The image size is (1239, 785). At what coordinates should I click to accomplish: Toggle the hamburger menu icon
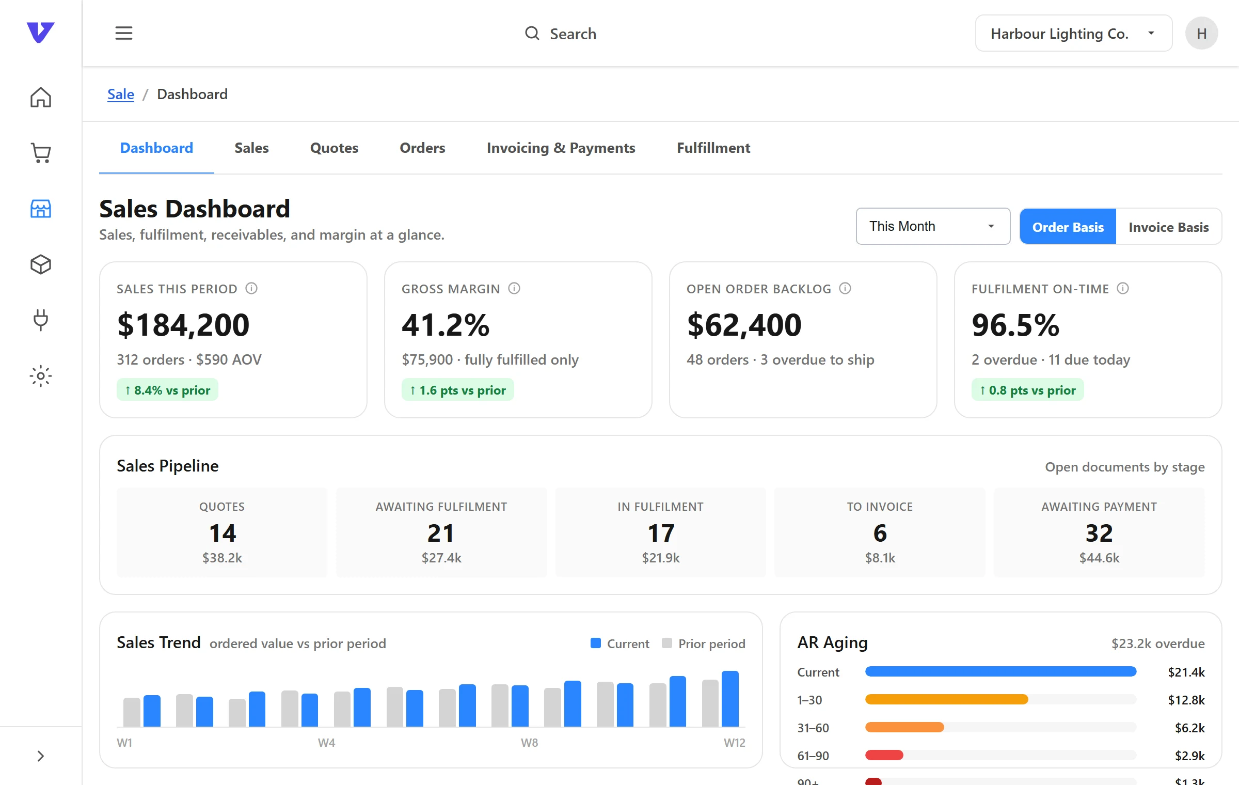124,33
